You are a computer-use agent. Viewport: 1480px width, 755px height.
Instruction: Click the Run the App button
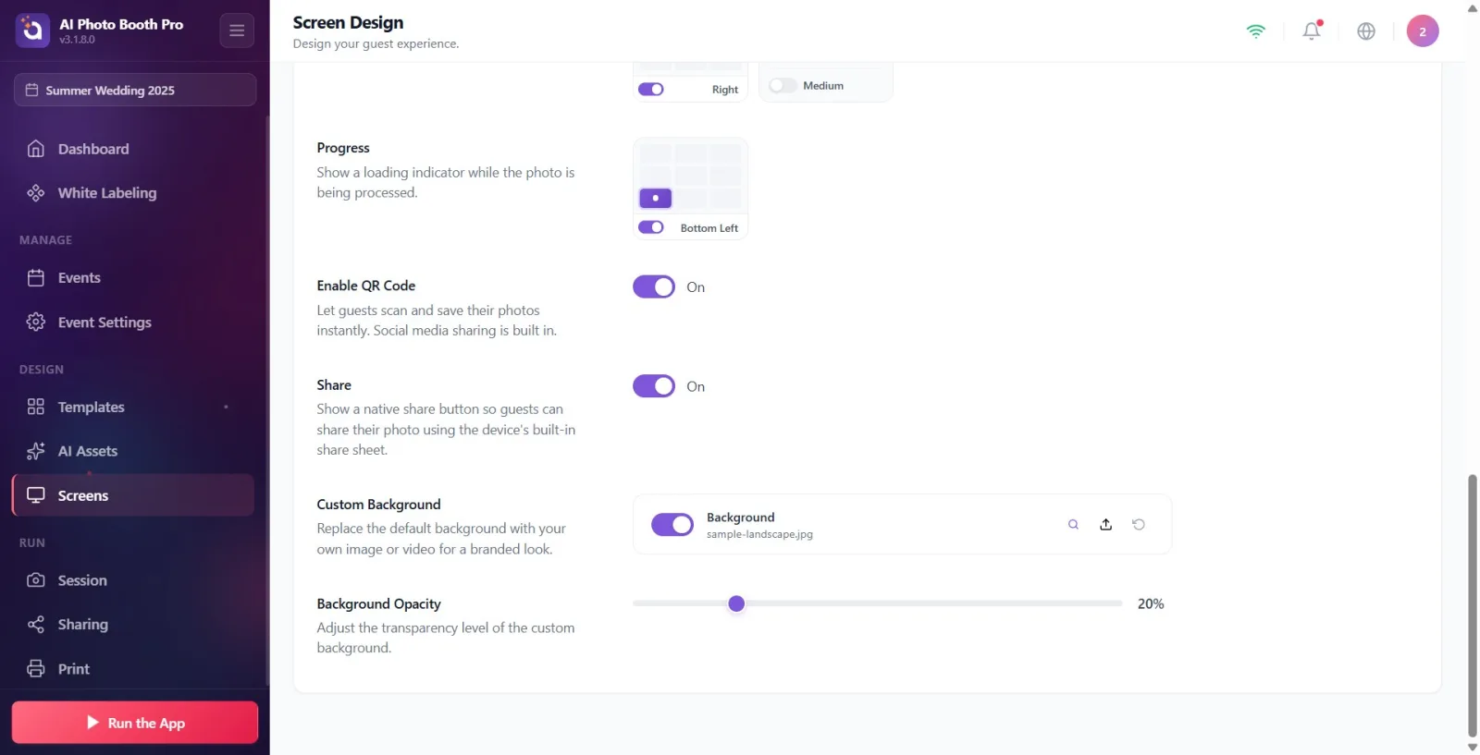pyautogui.click(x=135, y=723)
